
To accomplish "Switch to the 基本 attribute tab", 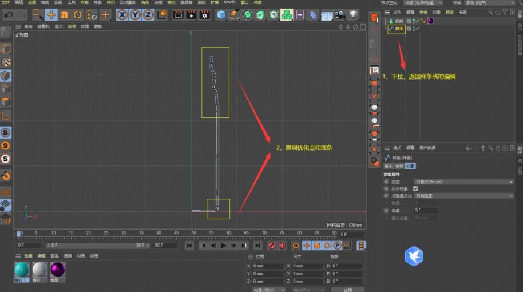I will (389, 166).
